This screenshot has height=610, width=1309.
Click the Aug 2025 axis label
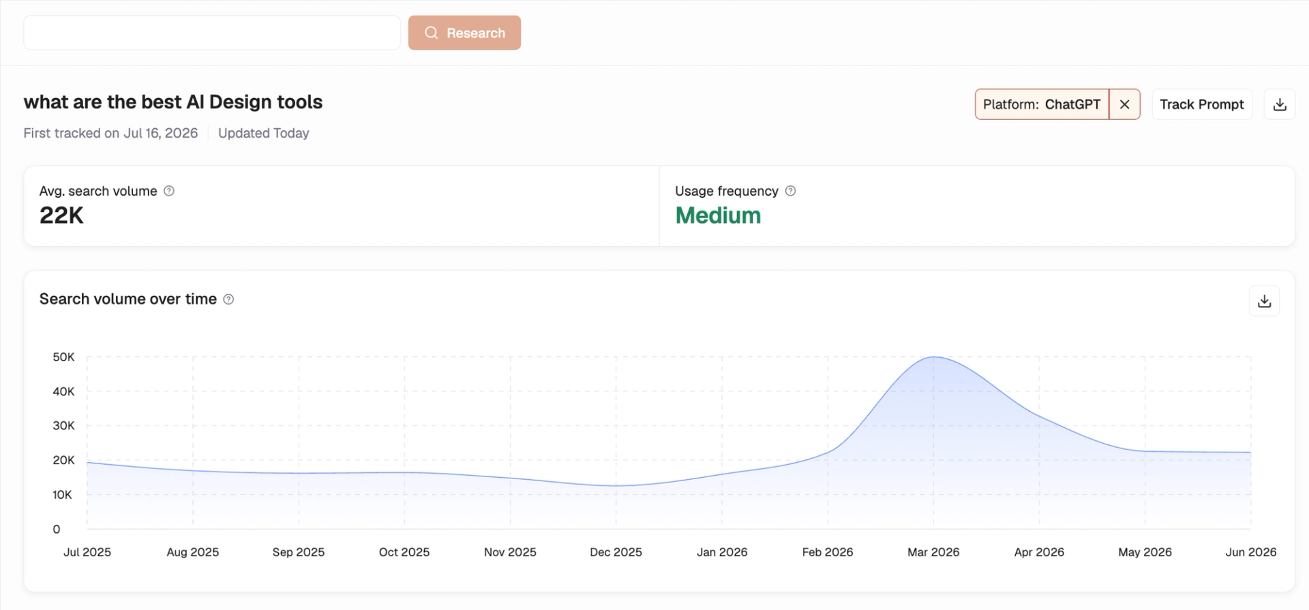(193, 552)
